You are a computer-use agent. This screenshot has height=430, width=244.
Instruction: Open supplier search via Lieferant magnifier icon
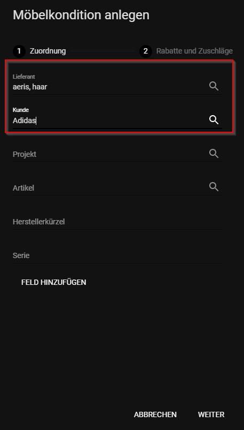tap(214, 86)
